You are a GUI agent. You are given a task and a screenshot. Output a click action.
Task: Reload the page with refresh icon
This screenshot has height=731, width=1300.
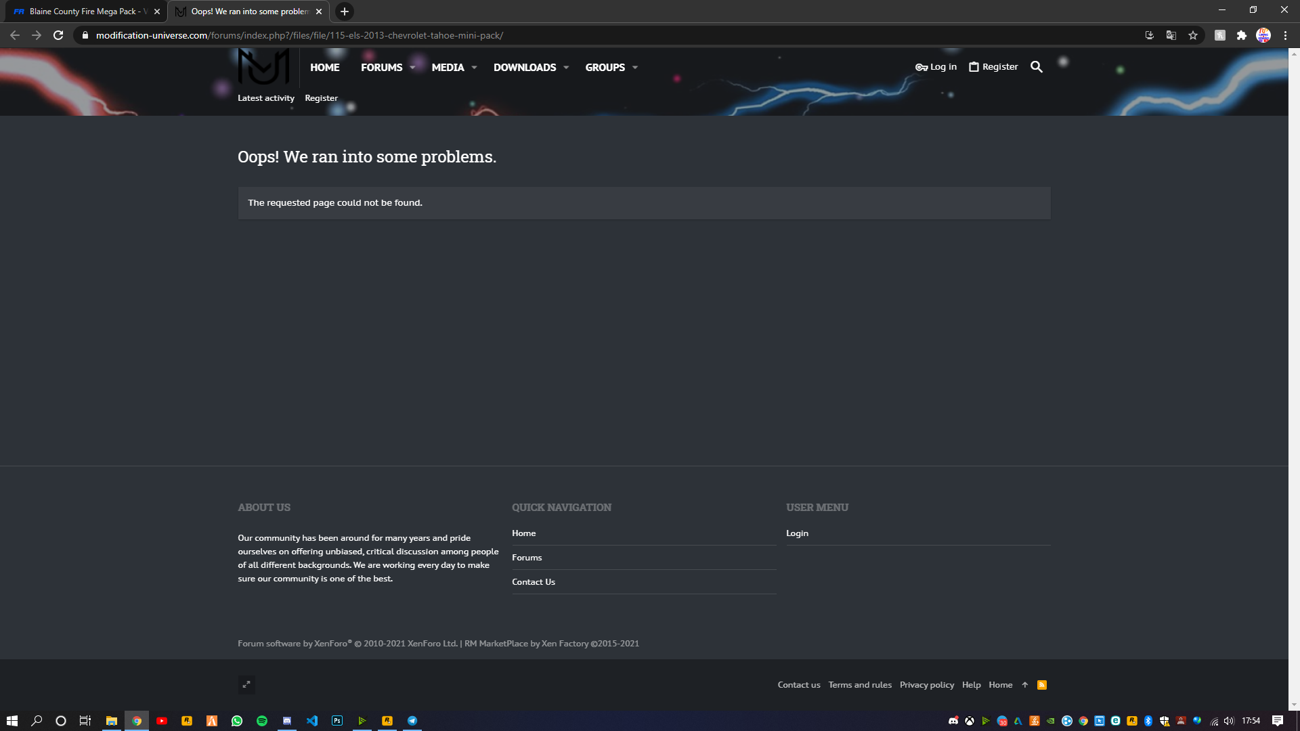[58, 35]
